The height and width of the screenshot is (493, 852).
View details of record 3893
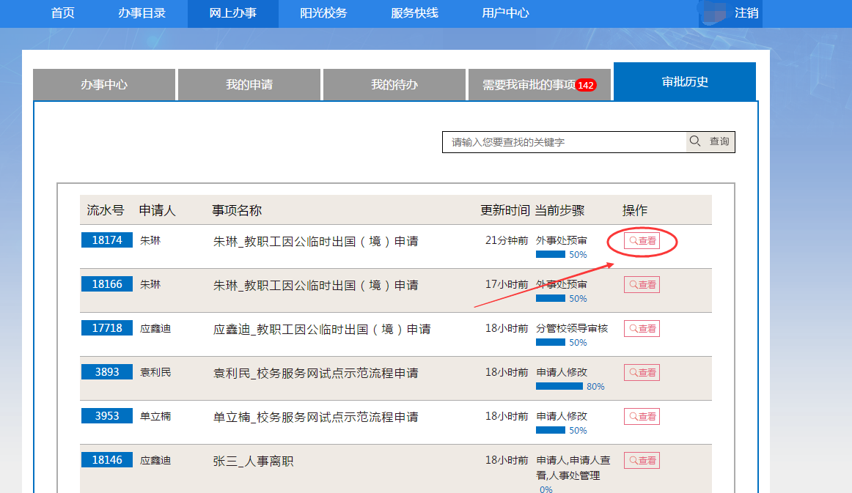click(642, 373)
